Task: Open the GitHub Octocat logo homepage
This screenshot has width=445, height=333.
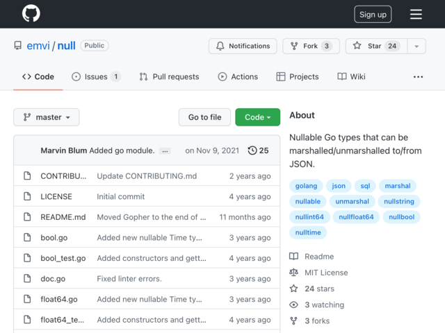Action: coord(31,13)
